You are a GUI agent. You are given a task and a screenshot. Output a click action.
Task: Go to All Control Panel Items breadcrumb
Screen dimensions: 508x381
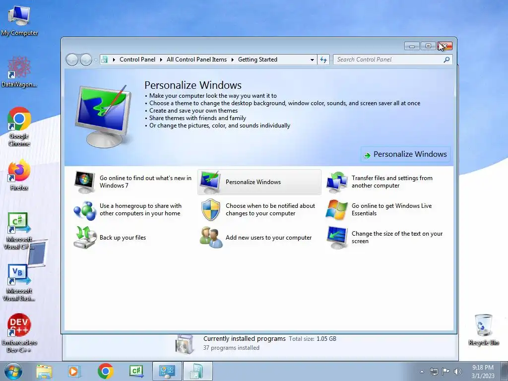(x=196, y=60)
